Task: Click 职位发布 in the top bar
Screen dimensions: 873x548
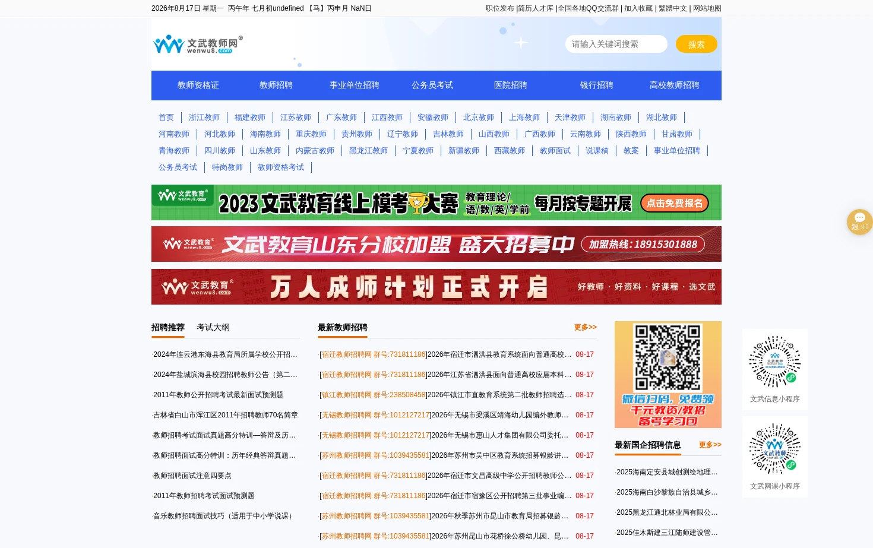Action: (500, 8)
